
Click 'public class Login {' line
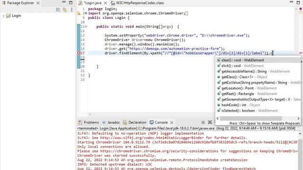pos(108,18)
